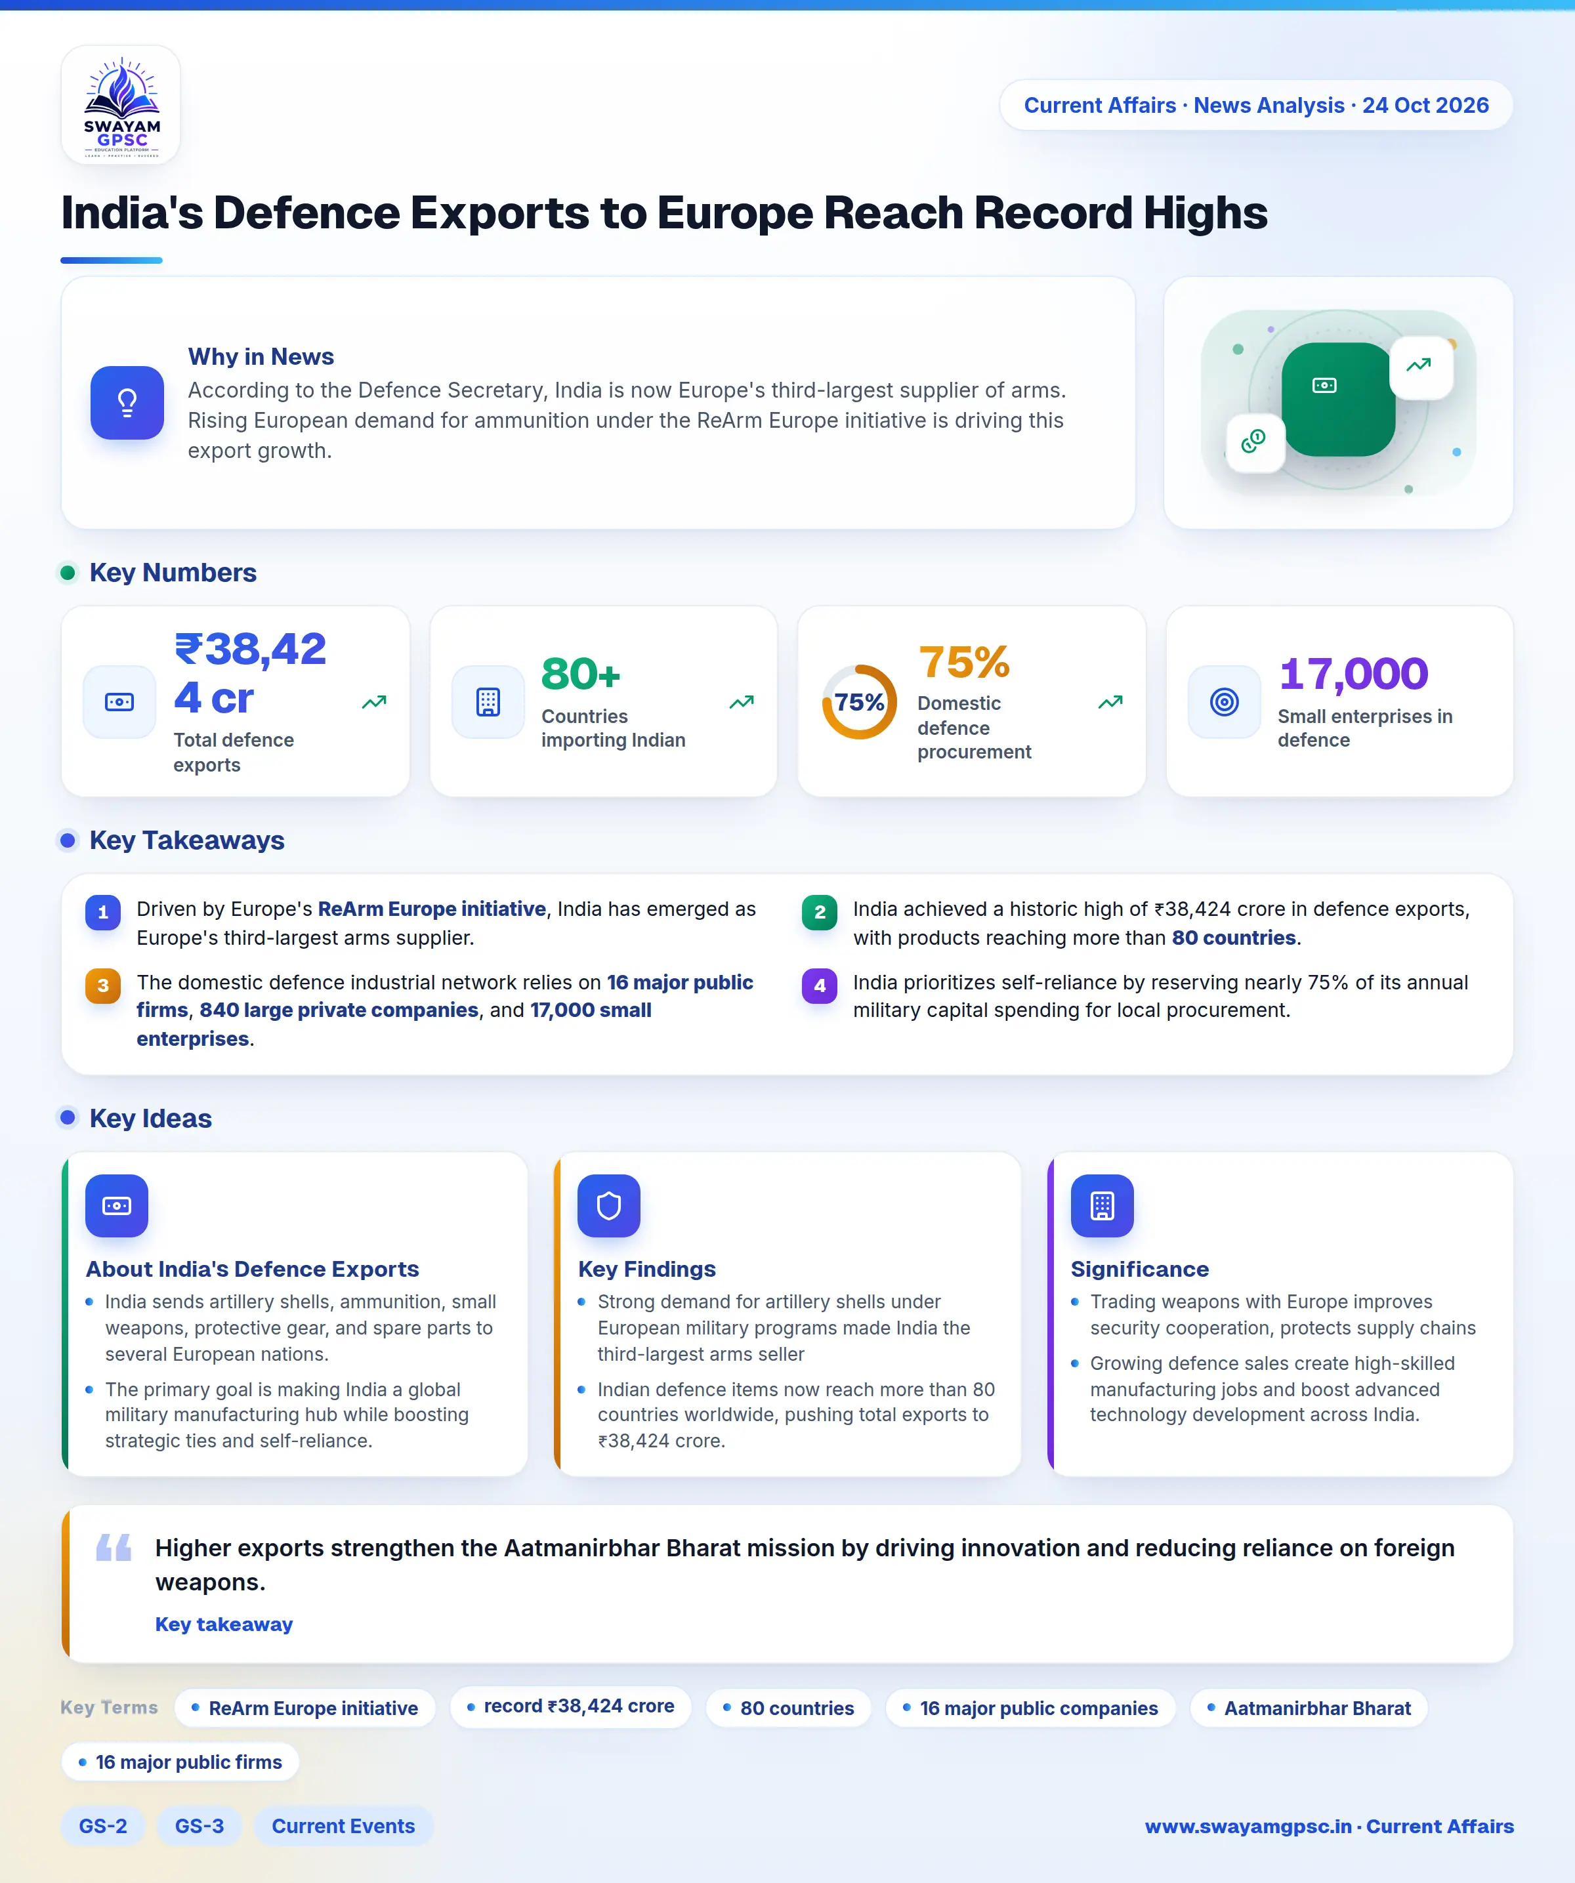This screenshot has height=1883, width=1575.
Task: Select the record ₹38,424 crore key term chip
Action: click(x=570, y=1707)
